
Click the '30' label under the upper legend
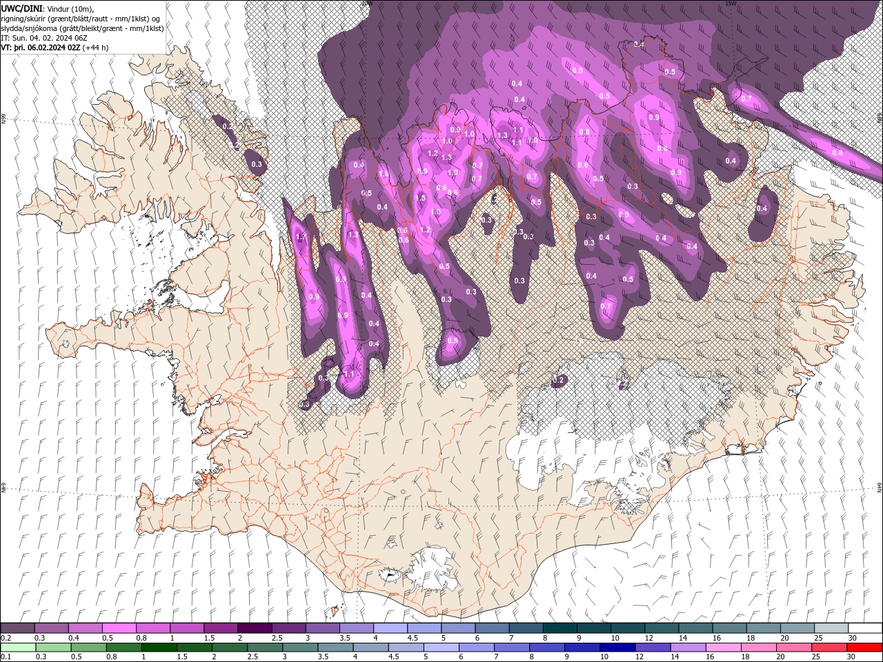pyautogui.click(x=852, y=638)
